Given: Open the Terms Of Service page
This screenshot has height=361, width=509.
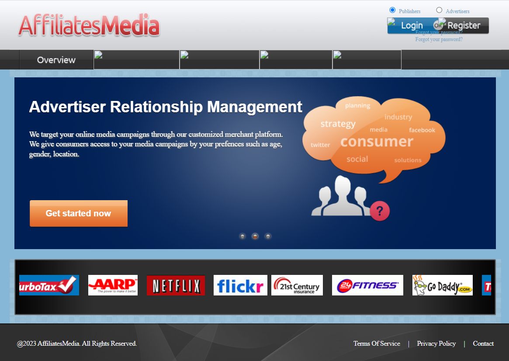Looking at the screenshot, I should pyautogui.click(x=377, y=344).
